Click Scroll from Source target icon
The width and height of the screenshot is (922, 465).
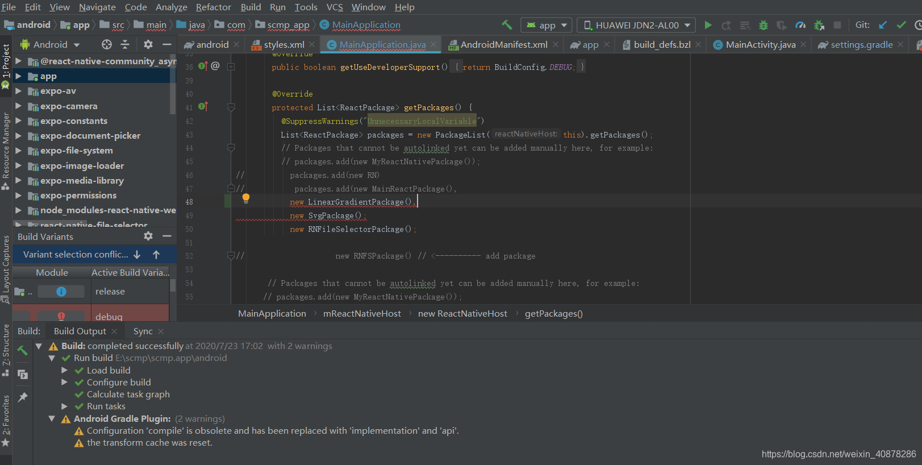[107, 44]
